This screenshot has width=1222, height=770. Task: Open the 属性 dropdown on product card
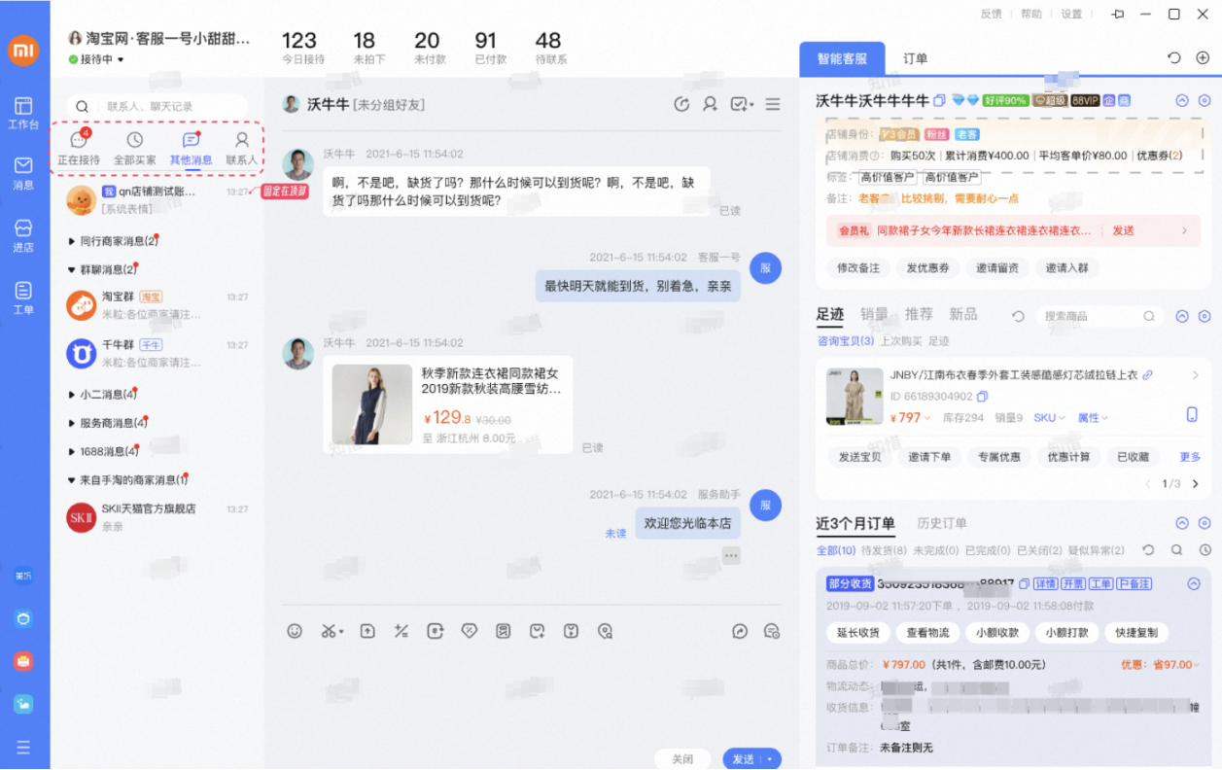(1093, 418)
